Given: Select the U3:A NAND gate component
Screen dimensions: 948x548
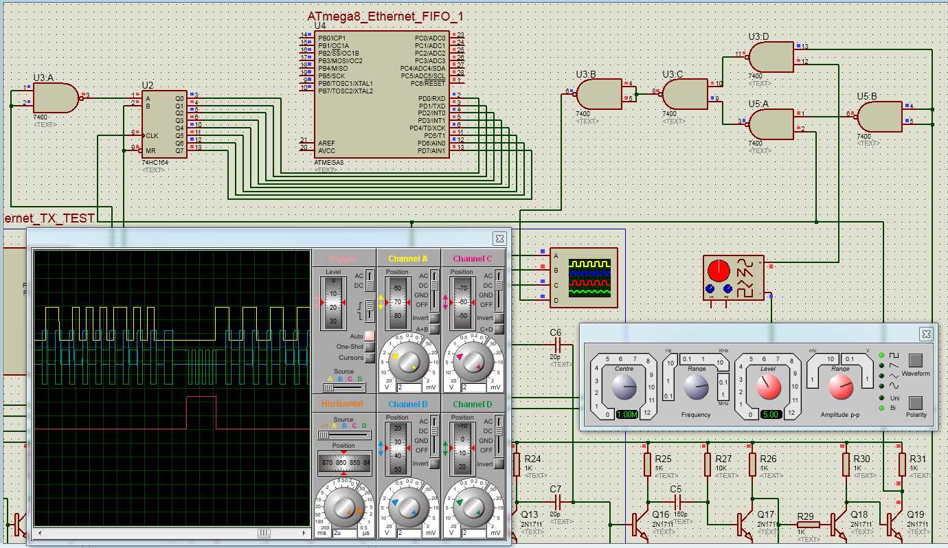Looking at the screenshot, I should [55, 98].
